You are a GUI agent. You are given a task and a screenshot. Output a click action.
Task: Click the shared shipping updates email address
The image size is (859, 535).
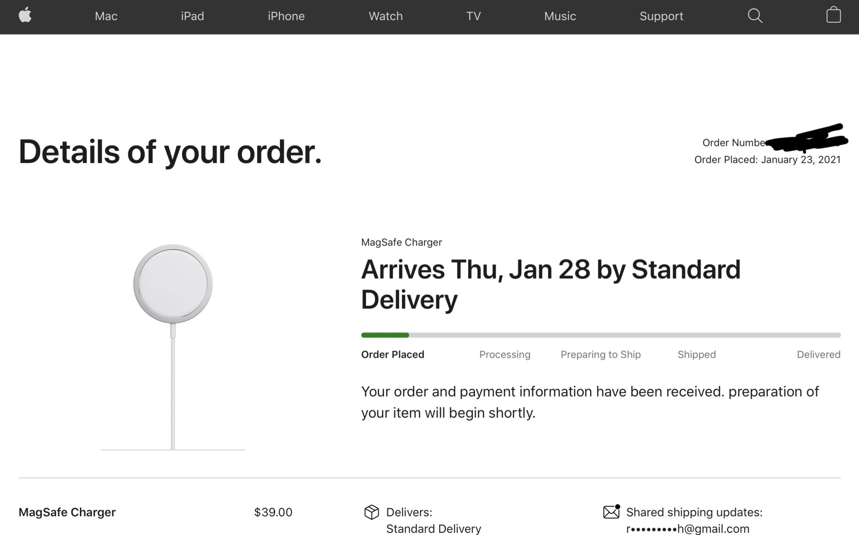click(687, 529)
